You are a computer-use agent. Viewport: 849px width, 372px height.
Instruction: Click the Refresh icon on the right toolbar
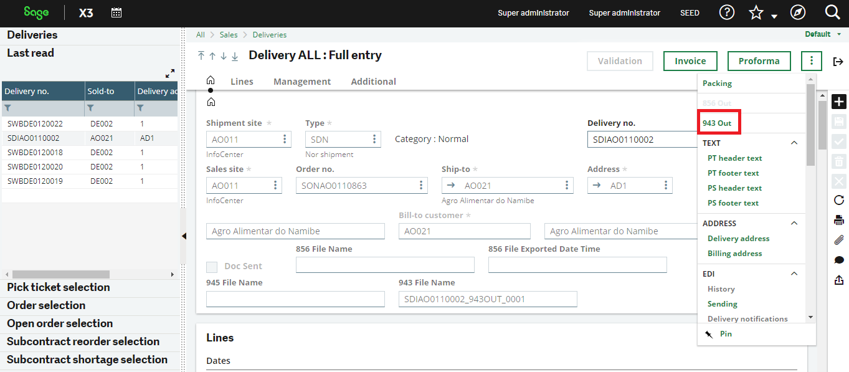pos(839,201)
